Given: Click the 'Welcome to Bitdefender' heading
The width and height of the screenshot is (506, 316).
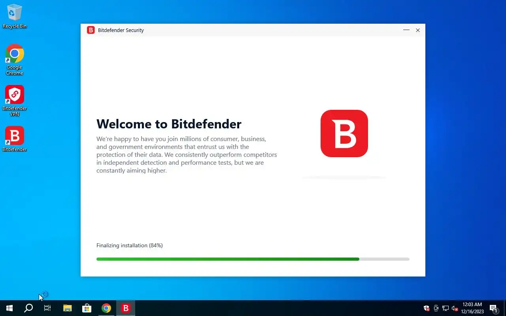Looking at the screenshot, I should (169, 124).
